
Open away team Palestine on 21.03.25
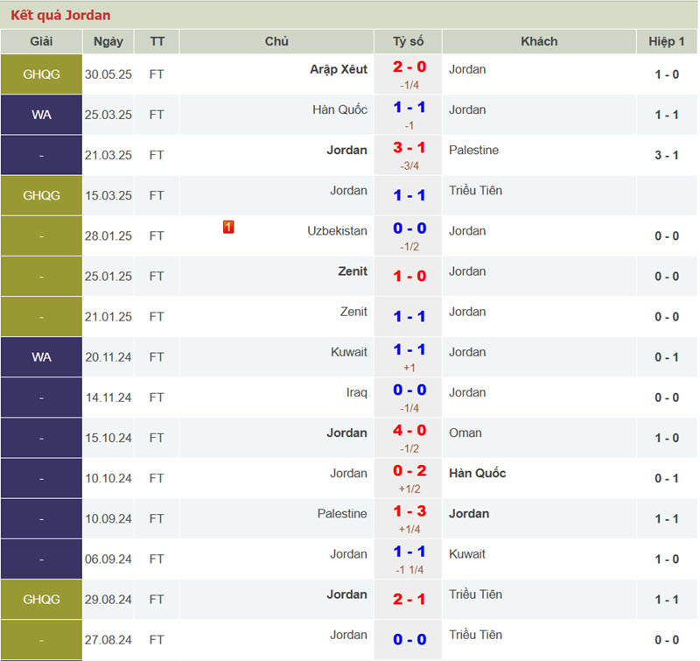pyautogui.click(x=473, y=150)
